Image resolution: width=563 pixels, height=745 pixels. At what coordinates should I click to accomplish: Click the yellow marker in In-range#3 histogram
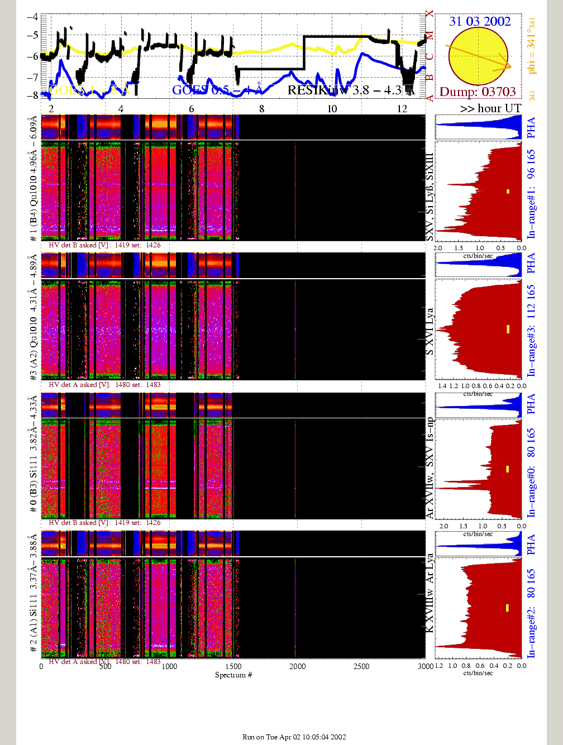point(508,329)
